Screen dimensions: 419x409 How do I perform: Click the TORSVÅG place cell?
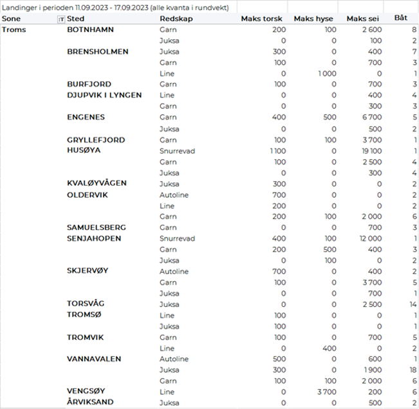click(87, 303)
